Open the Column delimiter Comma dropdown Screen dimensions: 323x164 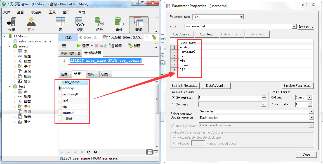310,98
